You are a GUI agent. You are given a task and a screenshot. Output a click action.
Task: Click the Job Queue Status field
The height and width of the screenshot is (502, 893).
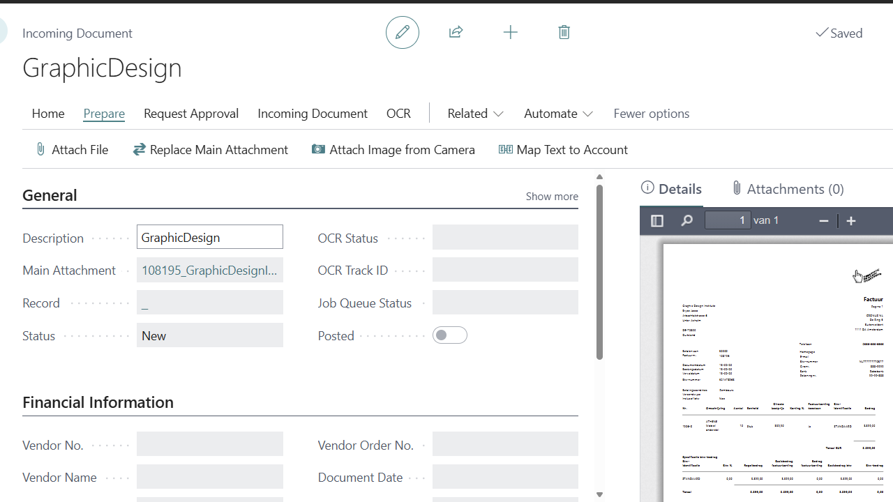pos(505,303)
